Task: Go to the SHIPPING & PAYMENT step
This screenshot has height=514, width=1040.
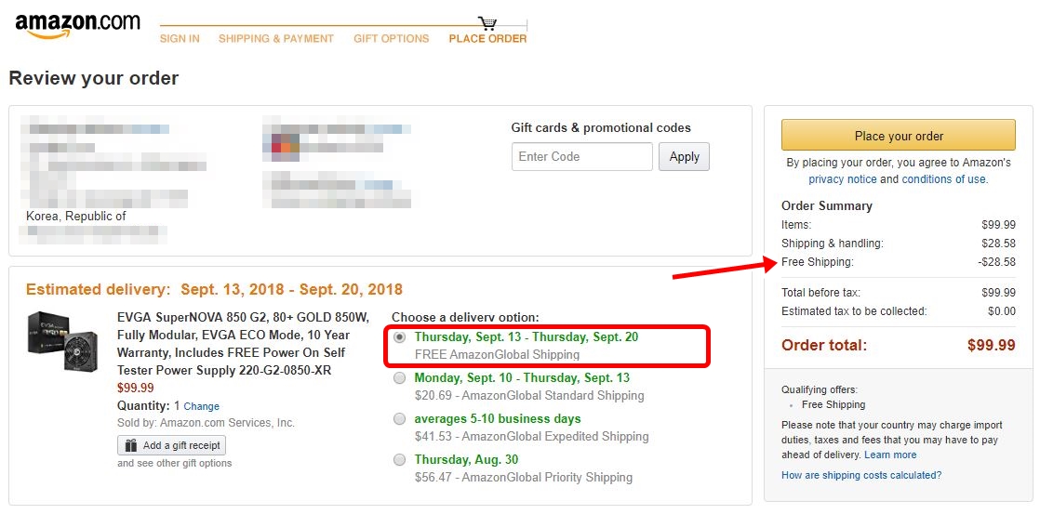Action: pyautogui.click(x=276, y=39)
